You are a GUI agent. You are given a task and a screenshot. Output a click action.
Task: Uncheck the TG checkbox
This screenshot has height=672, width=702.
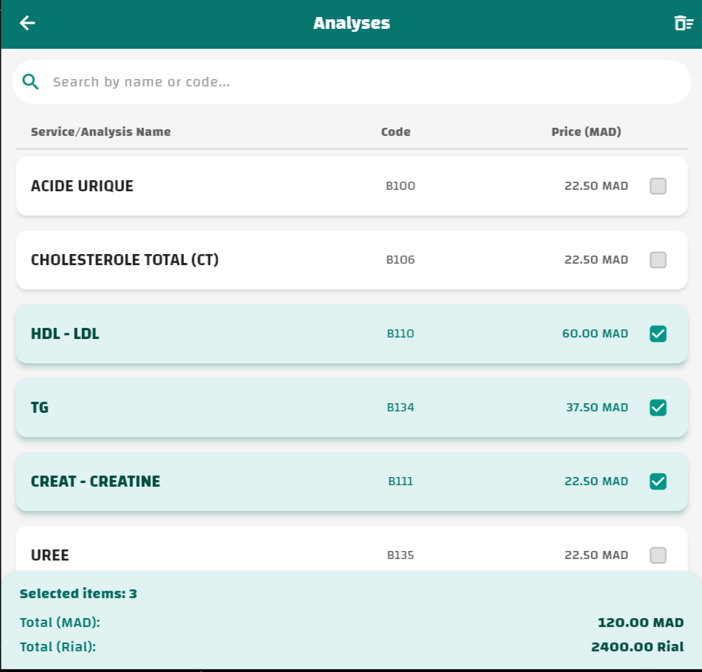point(658,408)
